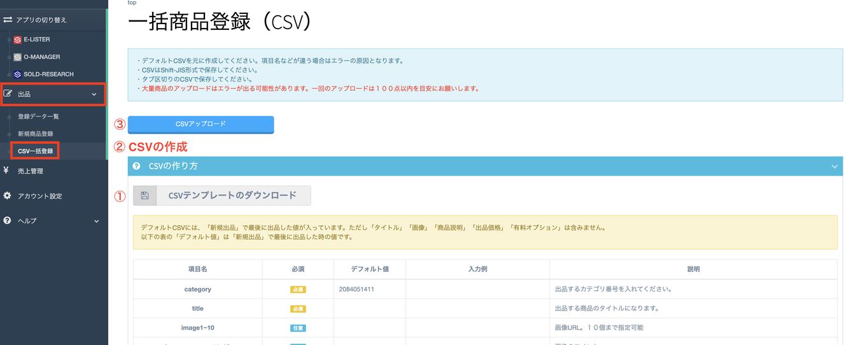Click the top breadcrumb link
The image size is (844, 345).
coord(132,3)
